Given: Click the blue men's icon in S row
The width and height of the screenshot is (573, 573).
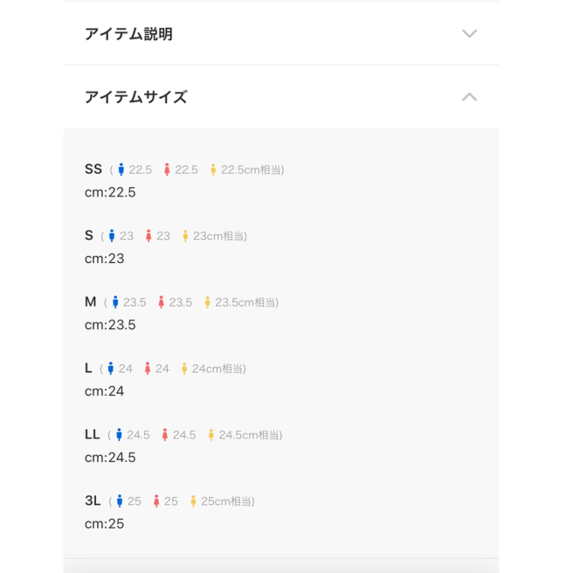Looking at the screenshot, I should pyautogui.click(x=112, y=236).
